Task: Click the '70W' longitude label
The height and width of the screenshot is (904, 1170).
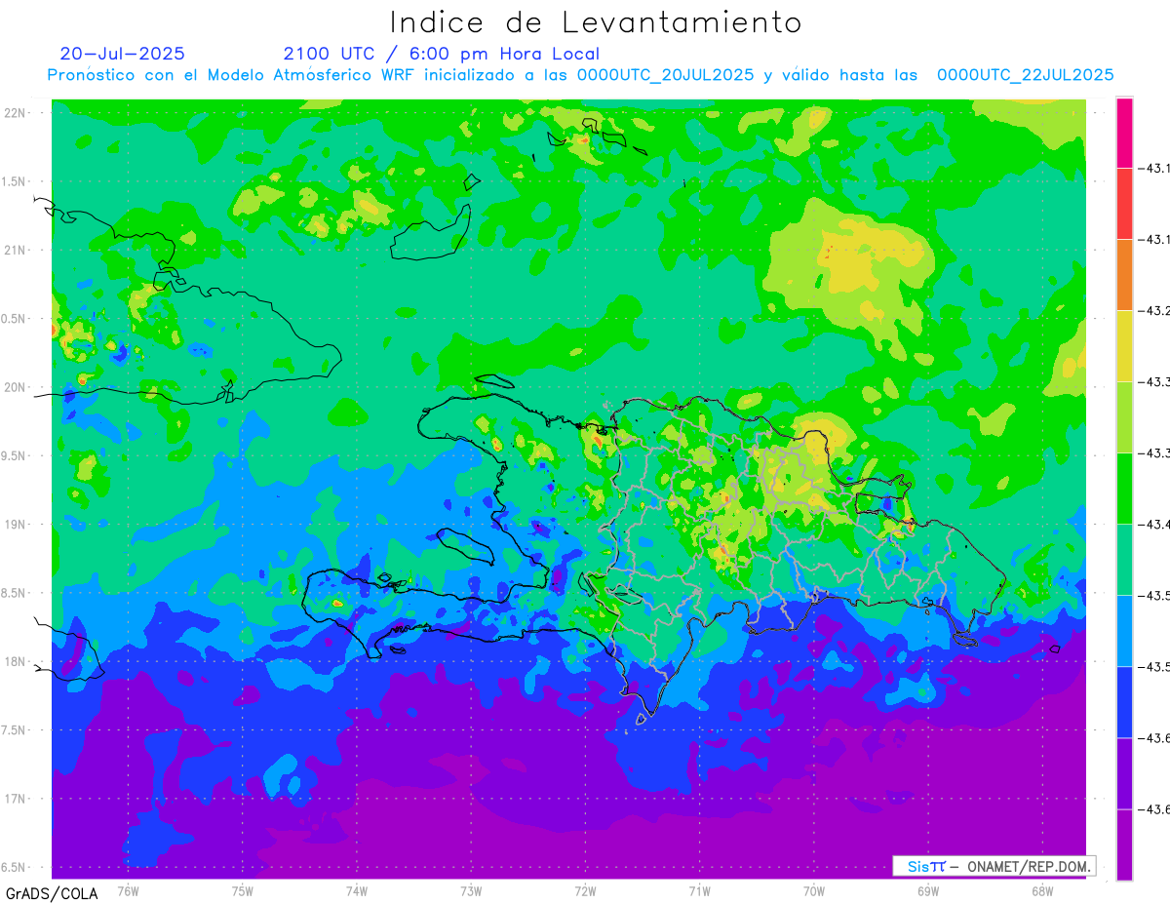Action: pos(814,890)
